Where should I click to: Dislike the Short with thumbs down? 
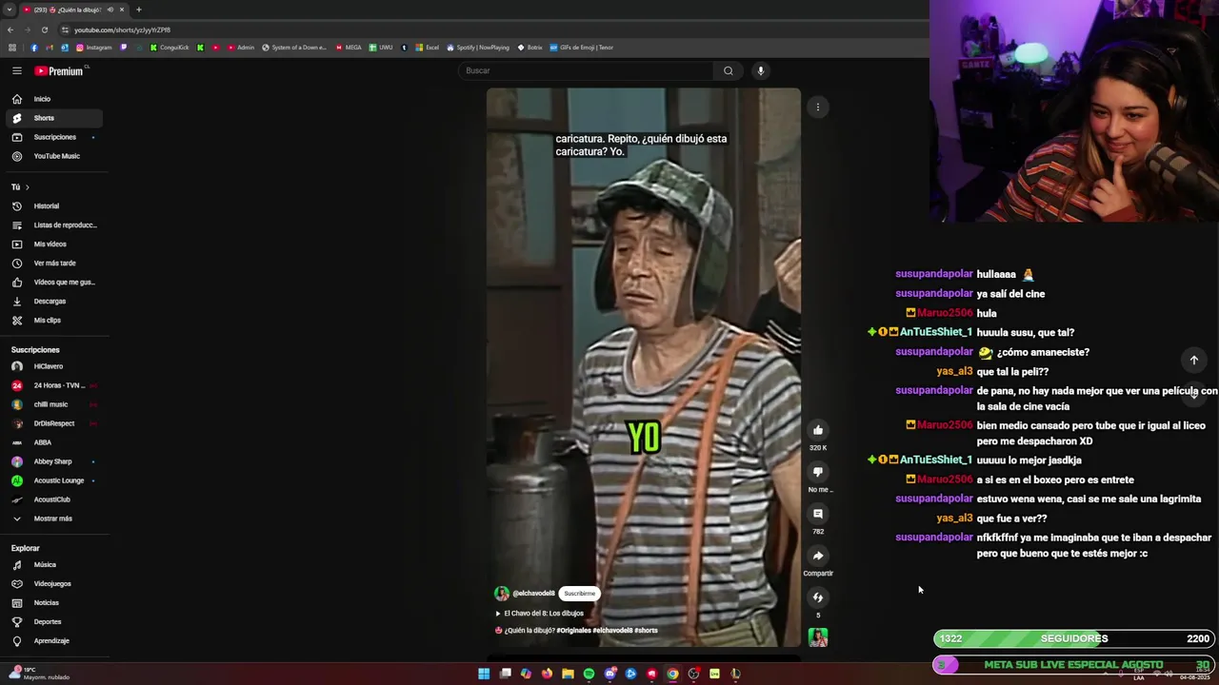(x=817, y=472)
